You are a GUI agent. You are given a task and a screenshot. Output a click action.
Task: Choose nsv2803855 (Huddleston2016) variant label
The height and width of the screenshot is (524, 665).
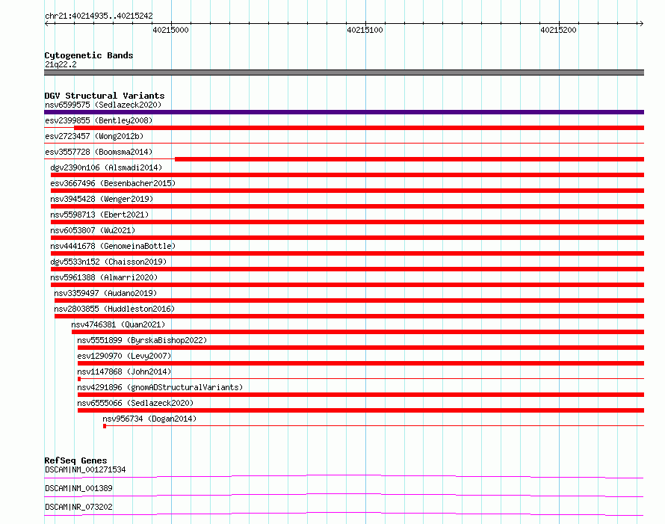[114, 309]
